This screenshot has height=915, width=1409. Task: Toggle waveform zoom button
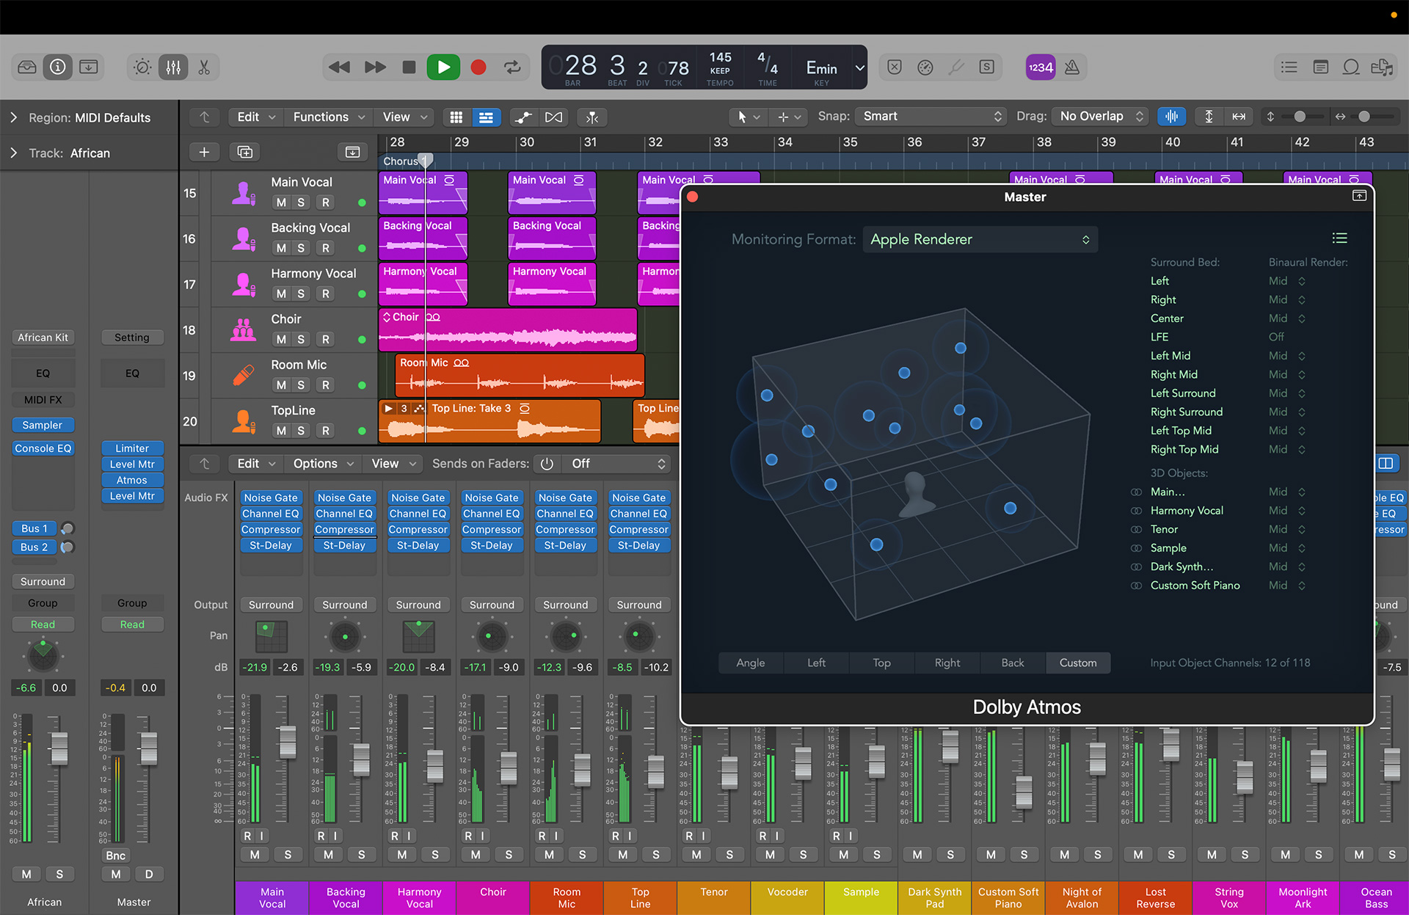point(1172,117)
